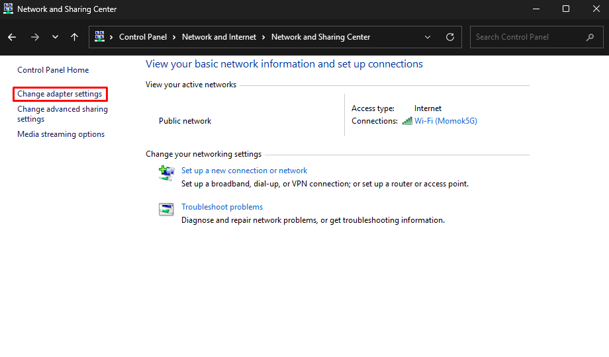Focus the Search Control Panel field
The width and height of the screenshot is (609, 357).
pos(536,37)
